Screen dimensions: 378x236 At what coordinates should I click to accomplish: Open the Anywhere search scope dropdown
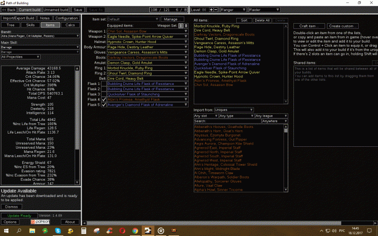tap(275, 121)
